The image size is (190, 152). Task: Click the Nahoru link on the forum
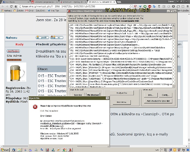[11, 38]
